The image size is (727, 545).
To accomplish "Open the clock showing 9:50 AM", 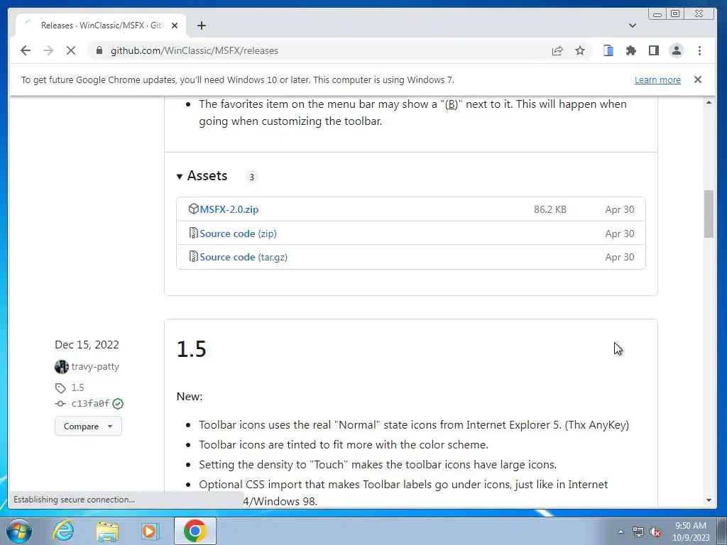I will (691, 532).
